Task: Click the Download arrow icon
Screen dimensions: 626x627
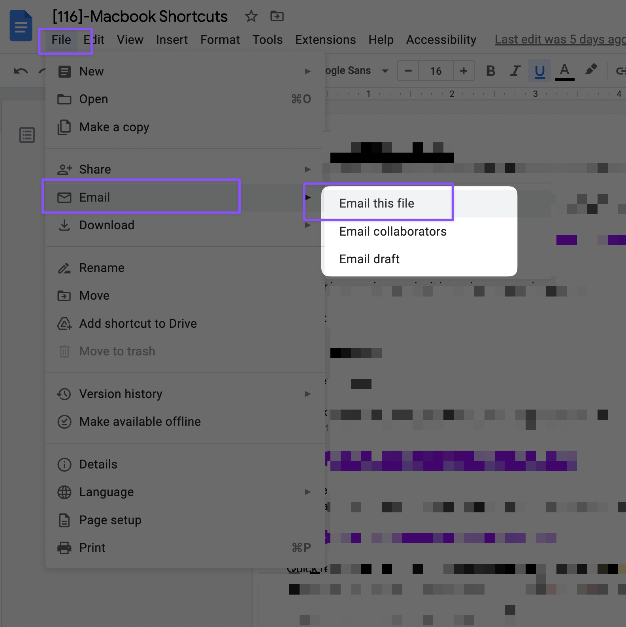Action: 64,225
